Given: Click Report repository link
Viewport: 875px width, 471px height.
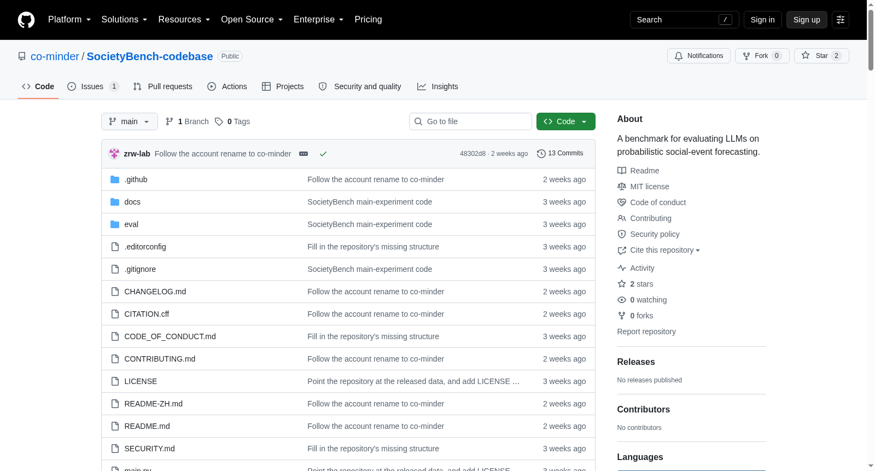Looking at the screenshot, I should coord(646,332).
